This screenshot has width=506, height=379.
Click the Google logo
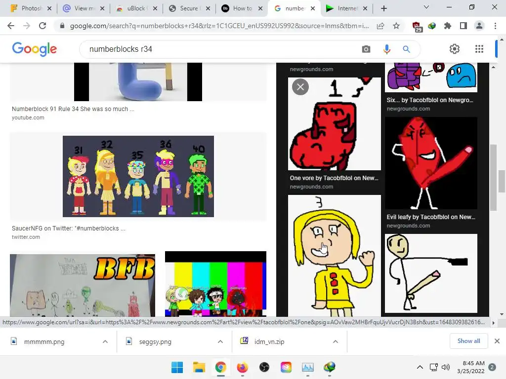[34, 49]
